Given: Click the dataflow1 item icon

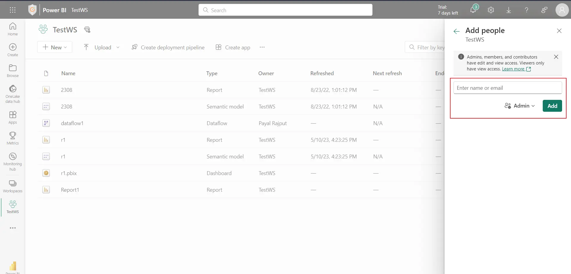Looking at the screenshot, I should pos(46,123).
